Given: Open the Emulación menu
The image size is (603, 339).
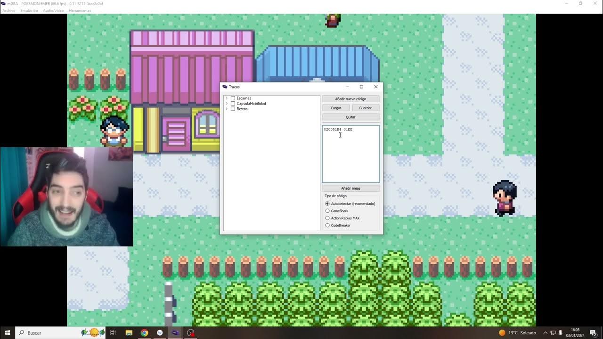Looking at the screenshot, I should click(x=29, y=10).
